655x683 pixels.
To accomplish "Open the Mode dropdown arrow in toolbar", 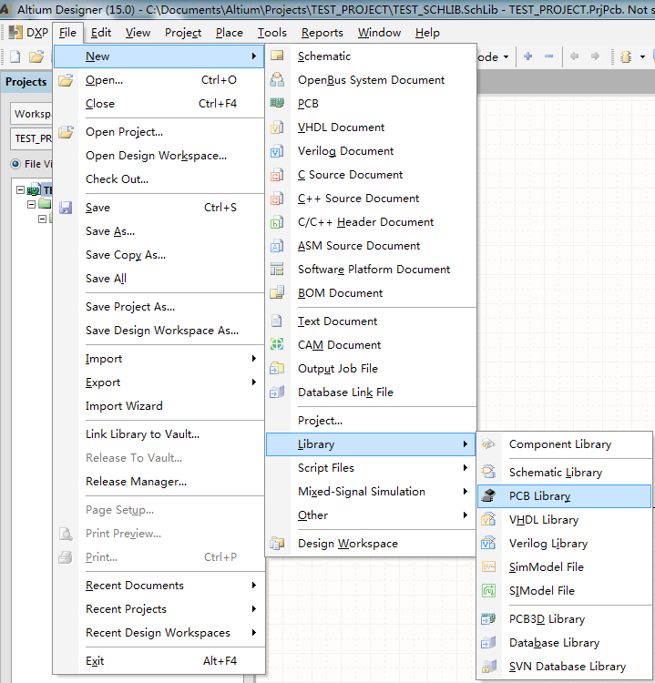I will click(x=507, y=56).
